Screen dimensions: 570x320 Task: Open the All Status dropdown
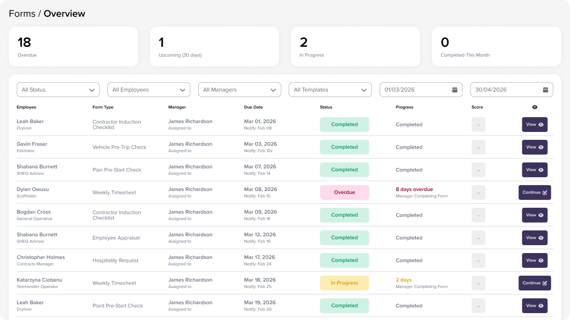tap(58, 90)
